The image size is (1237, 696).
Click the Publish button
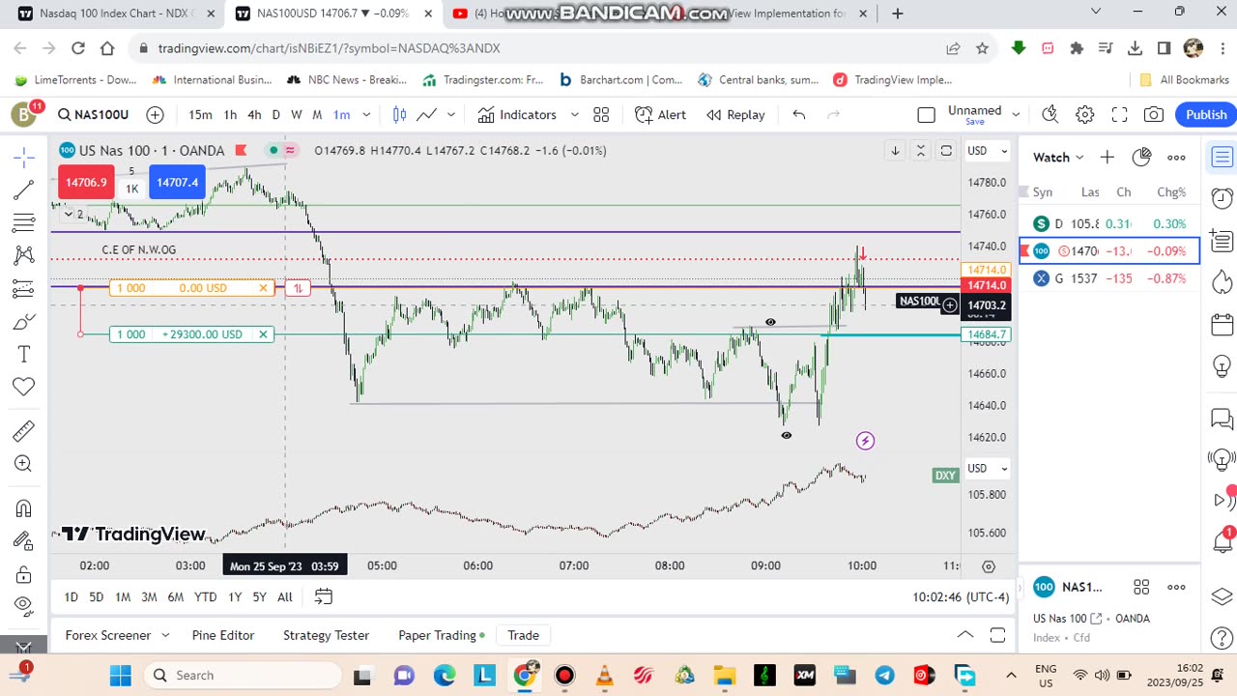1206,114
